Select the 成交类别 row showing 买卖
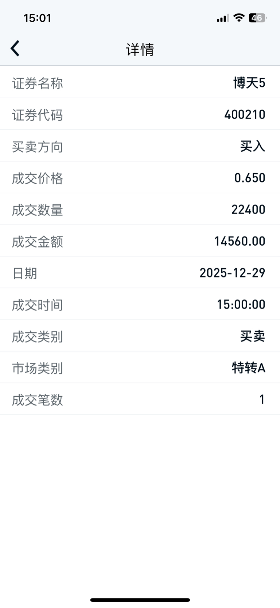This screenshot has height=608, width=280. [x=140, y=336]
